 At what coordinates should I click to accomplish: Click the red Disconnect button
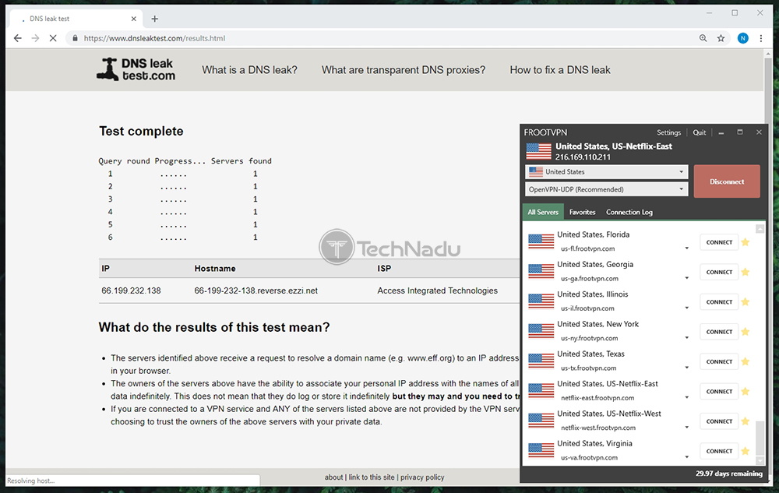(x=727, y=181)
